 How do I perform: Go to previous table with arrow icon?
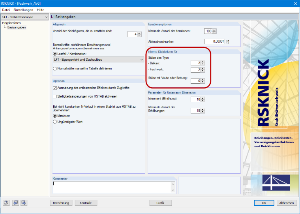point(15,203)
